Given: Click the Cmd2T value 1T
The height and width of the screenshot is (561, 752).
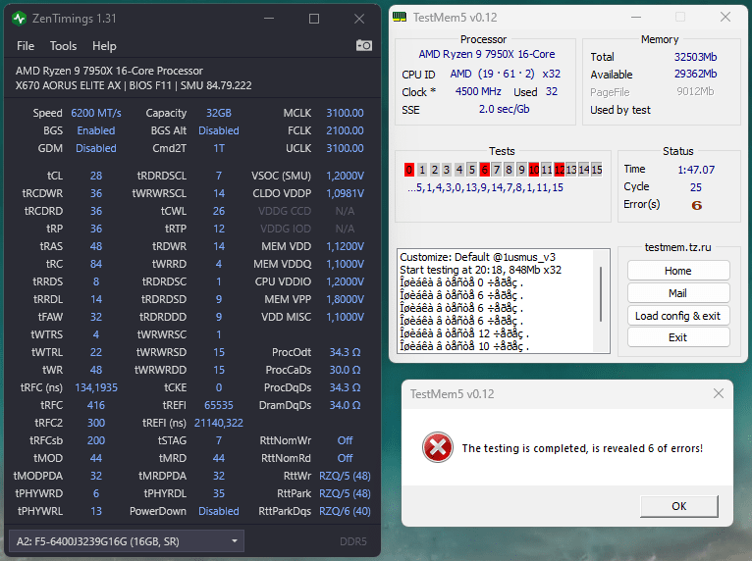Looking at the screenshot, I should point(219,148).
